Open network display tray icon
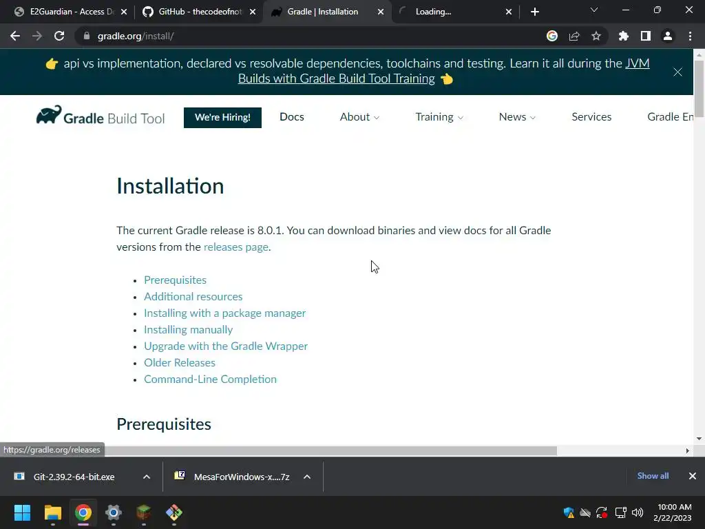The image size is (705, 529). point(620,512)
